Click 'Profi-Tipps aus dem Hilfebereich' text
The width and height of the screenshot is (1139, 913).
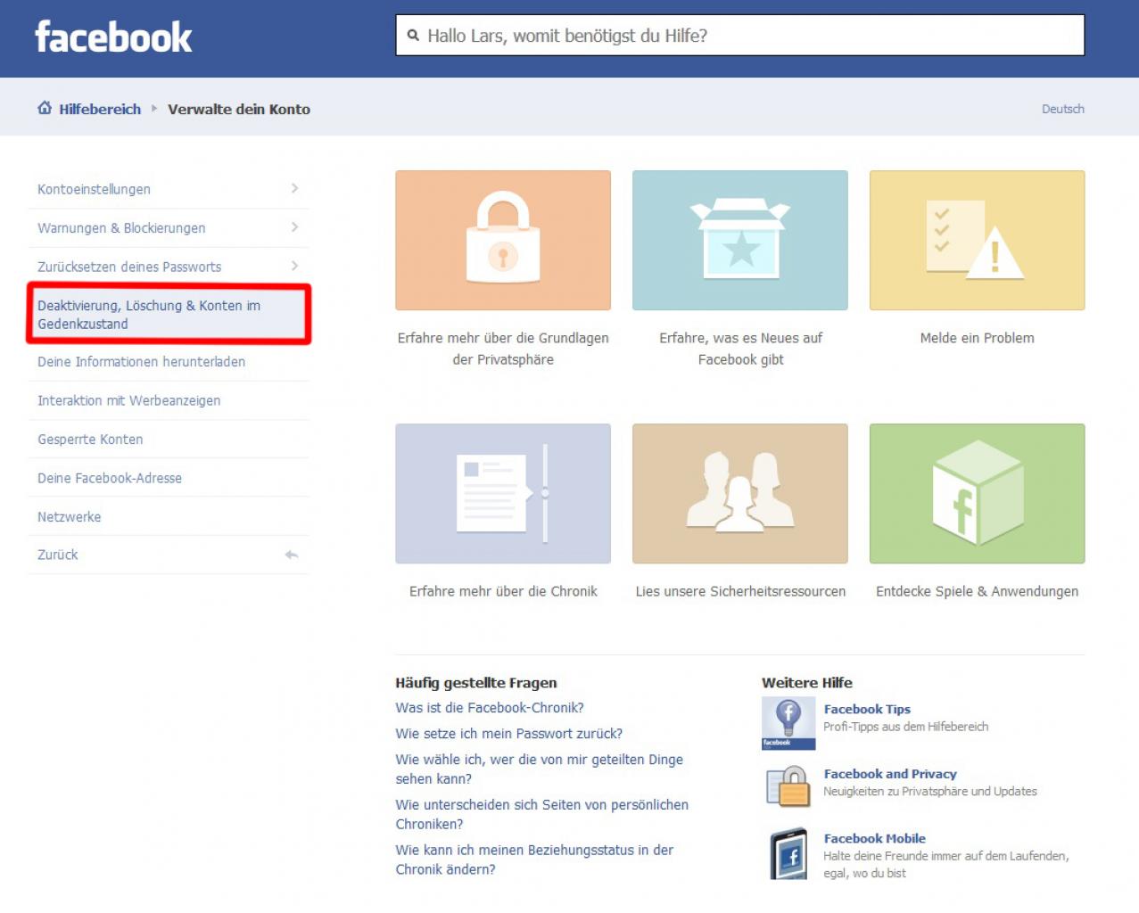point(906,727)
